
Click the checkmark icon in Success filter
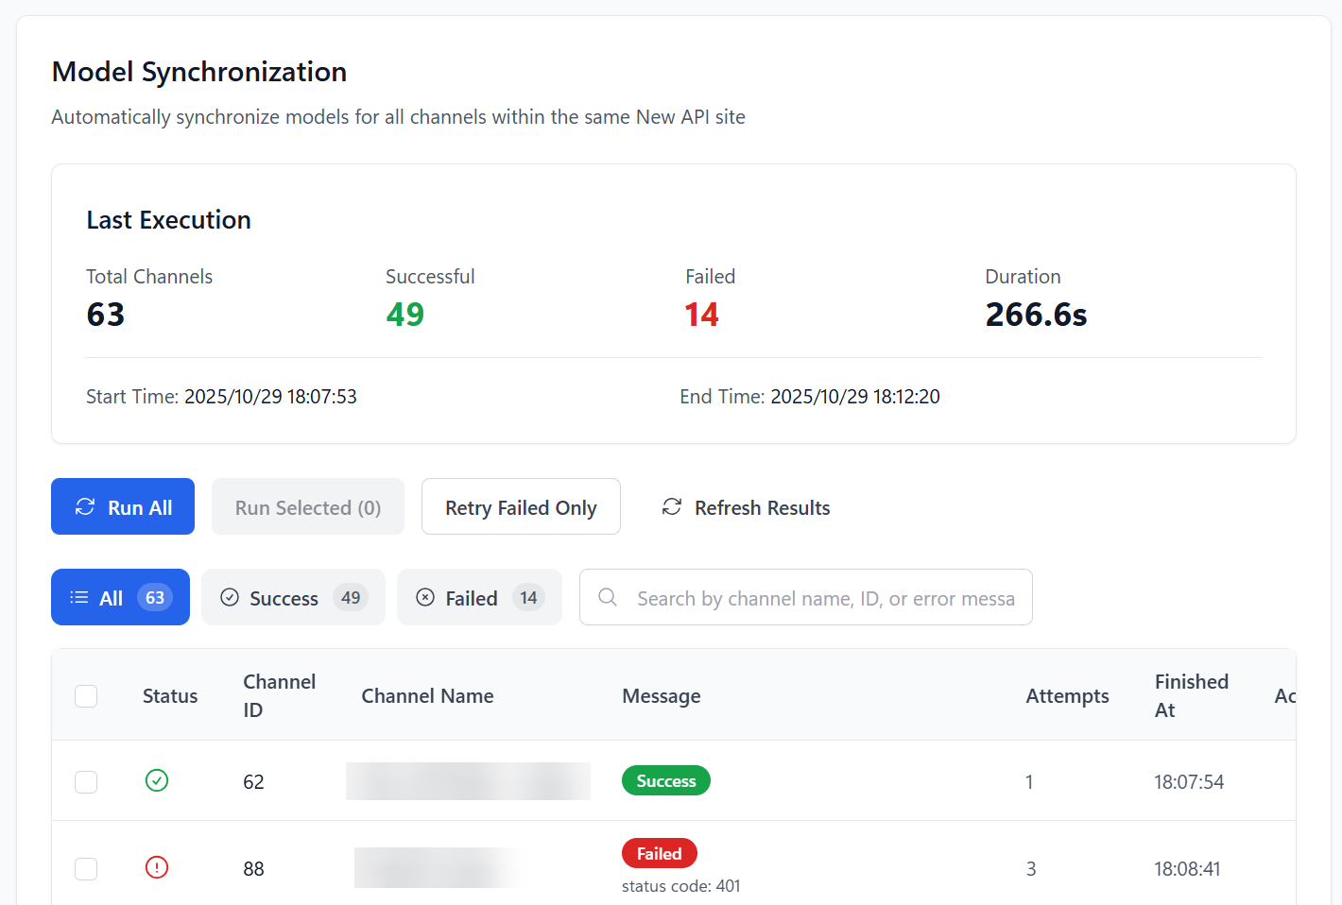click(230, 597)
